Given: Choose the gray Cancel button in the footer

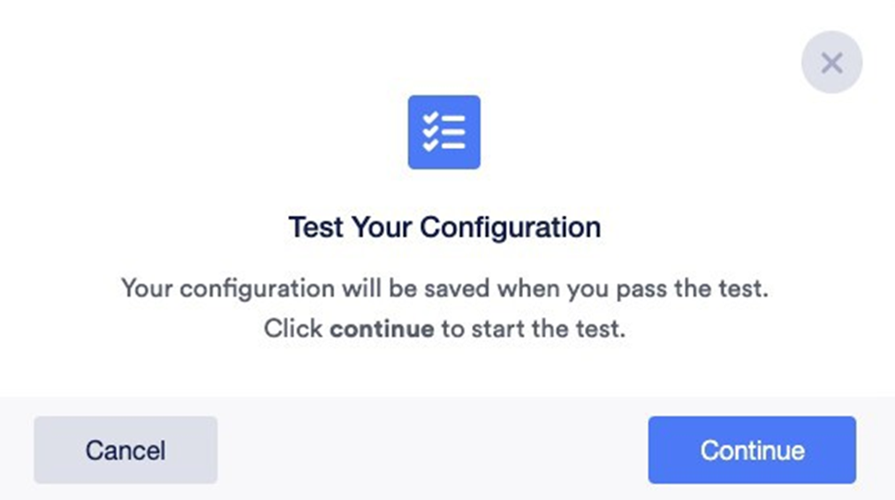Looking at the screenshot, I should click(125, 450).
